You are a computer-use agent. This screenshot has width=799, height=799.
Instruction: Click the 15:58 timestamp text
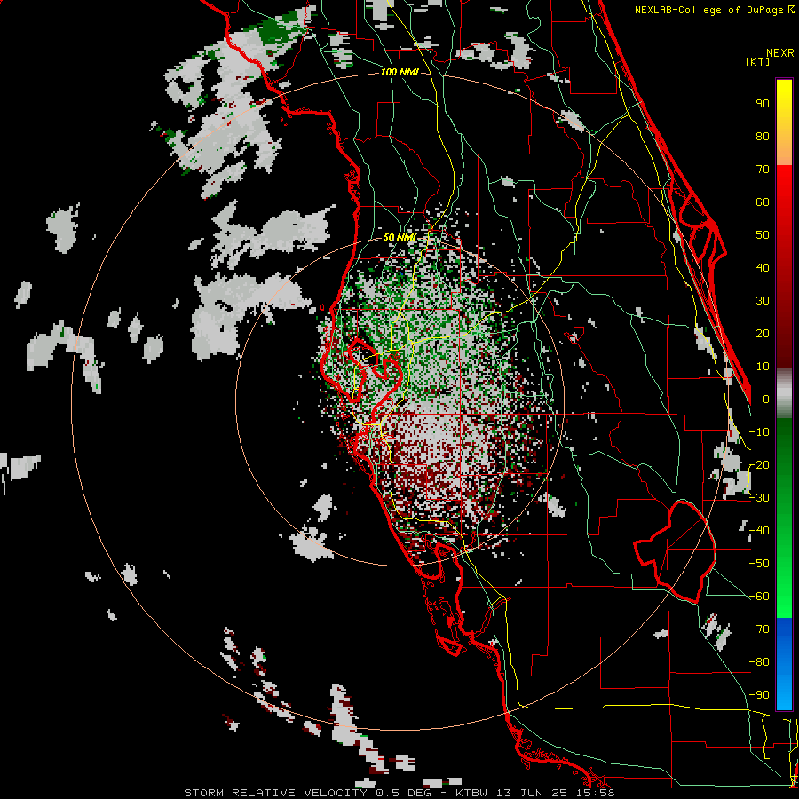coord(597,793)
